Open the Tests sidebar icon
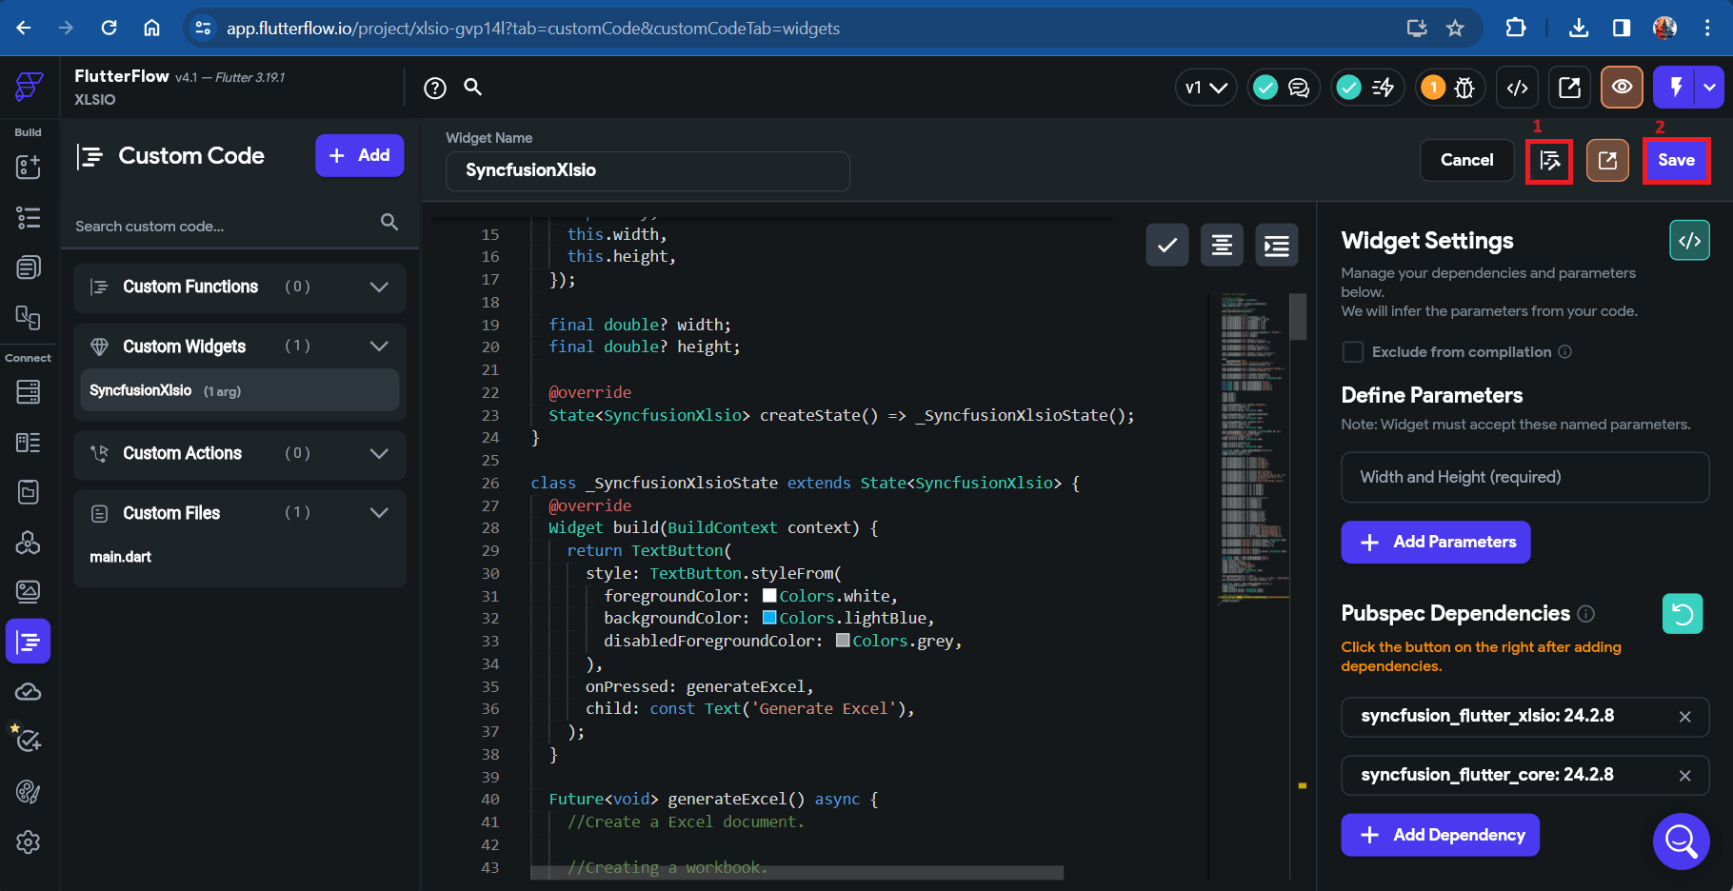Viewport: 1733px width, 891px height. coord(29,742)
